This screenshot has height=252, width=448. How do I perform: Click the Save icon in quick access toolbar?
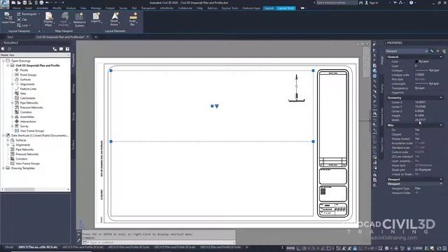tap(24, 3)
